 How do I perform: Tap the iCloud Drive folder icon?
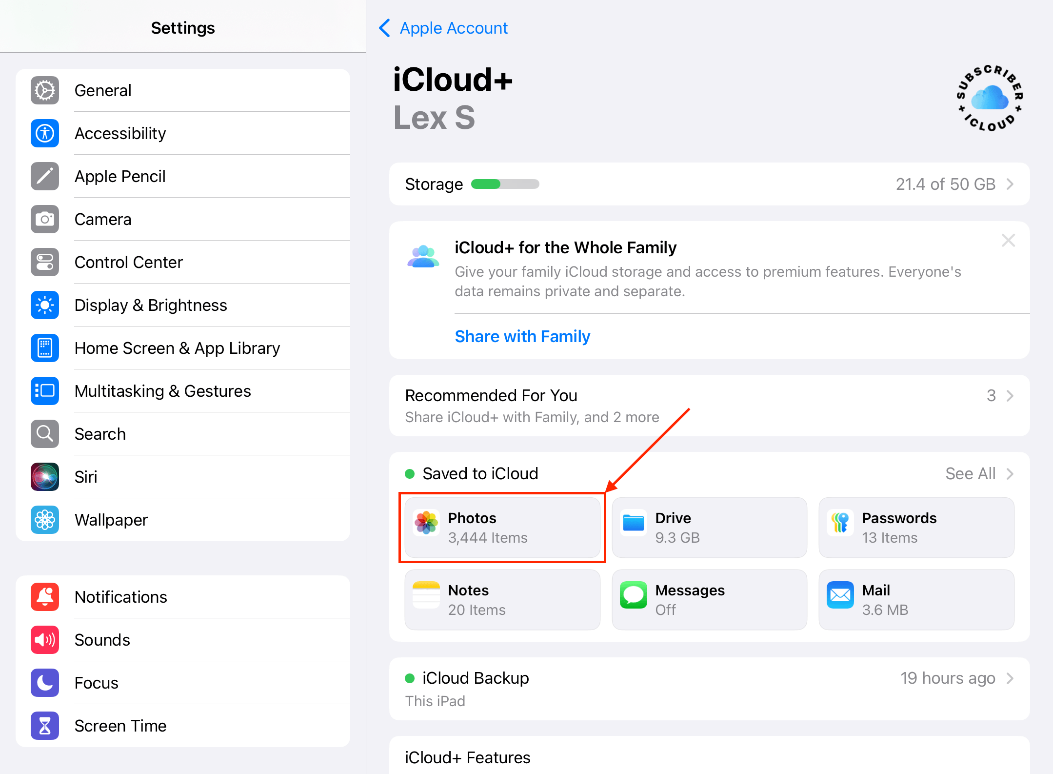click(x=634, y=523)
